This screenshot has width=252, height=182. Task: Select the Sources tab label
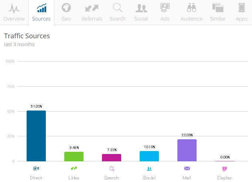click(41, 19)
